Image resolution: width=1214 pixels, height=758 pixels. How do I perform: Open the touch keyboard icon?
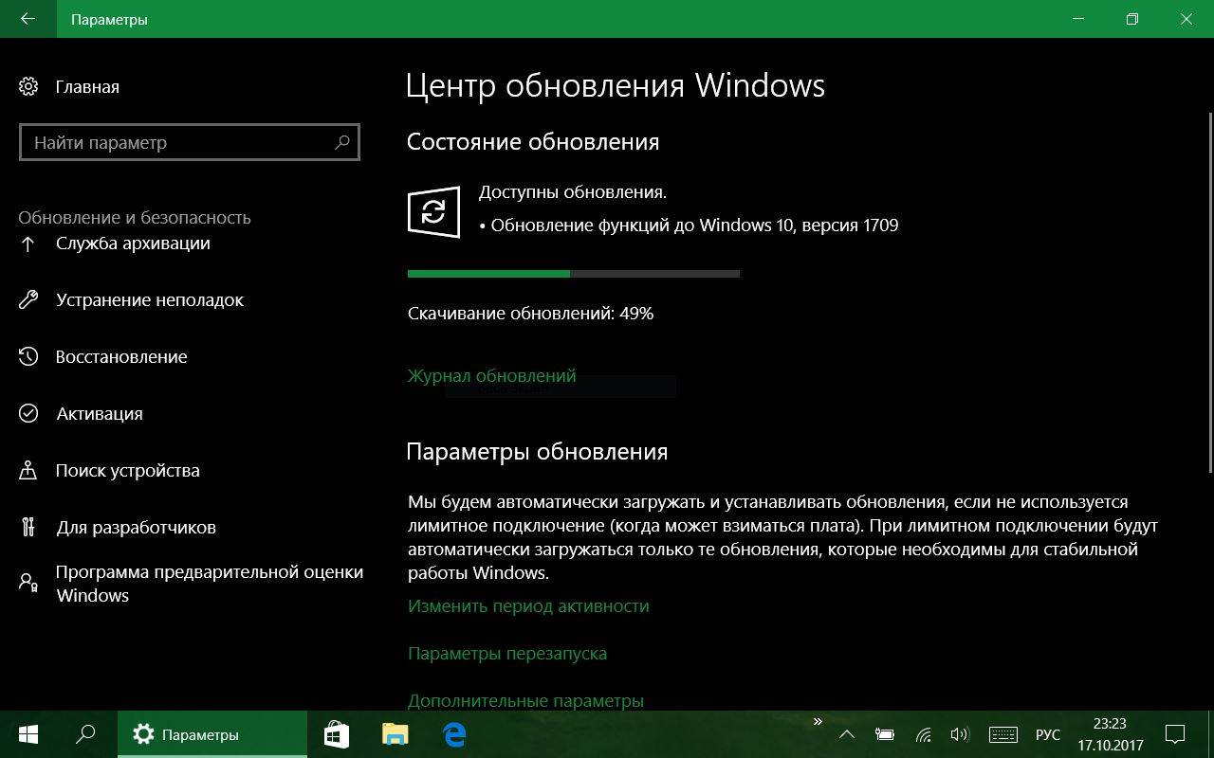(x=1003, y=734)
